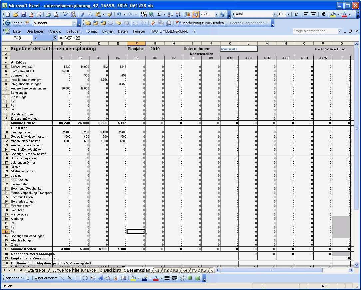Click the Frage hier eingeben help box
The height and width of the screenshot is (290, 361).
coord(314,31)
